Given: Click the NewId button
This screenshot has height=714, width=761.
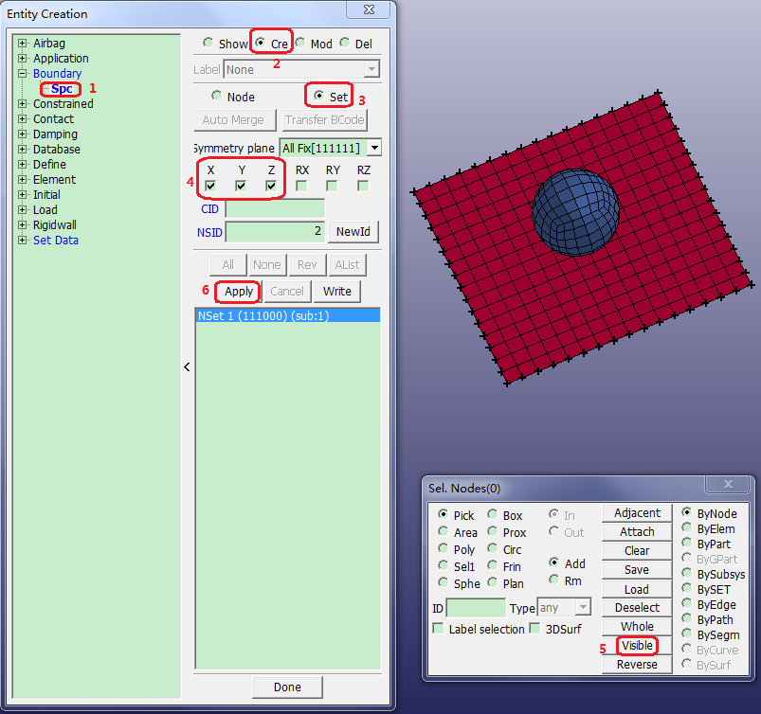Looking at the screenshot, I should point(353,232).
